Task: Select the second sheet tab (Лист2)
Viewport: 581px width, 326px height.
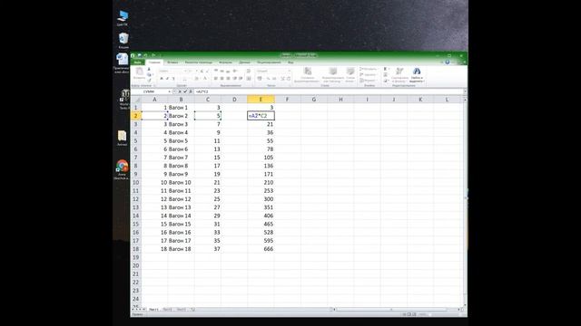Action: tap(167, 310)
